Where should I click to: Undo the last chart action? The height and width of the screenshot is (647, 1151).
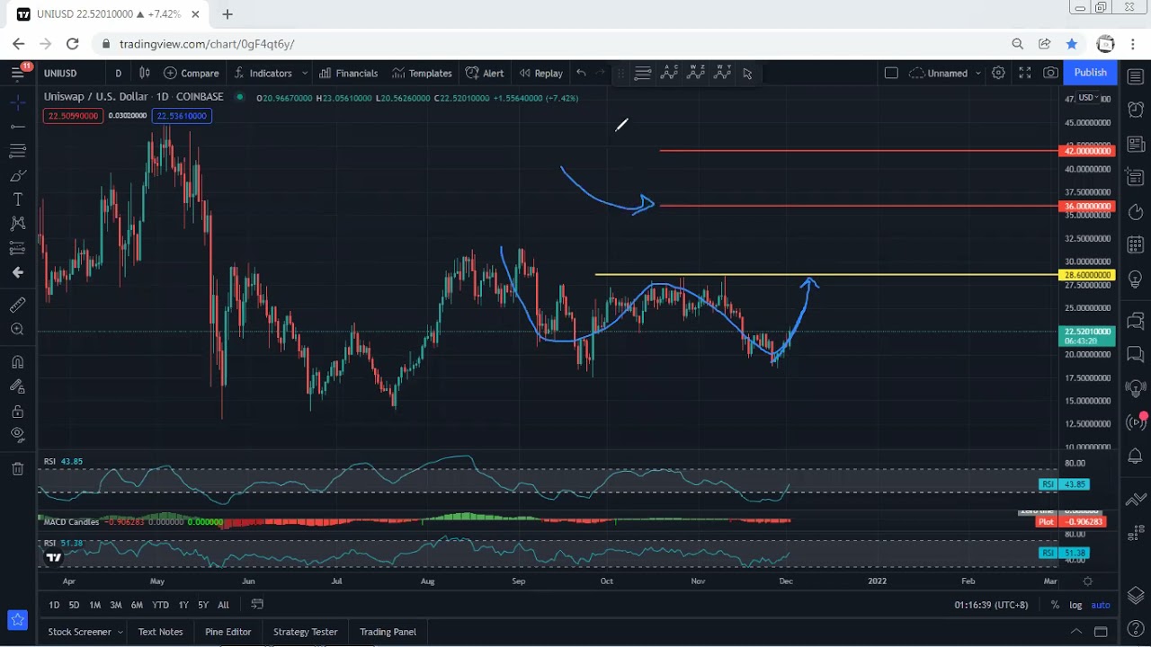pos(581,73)
